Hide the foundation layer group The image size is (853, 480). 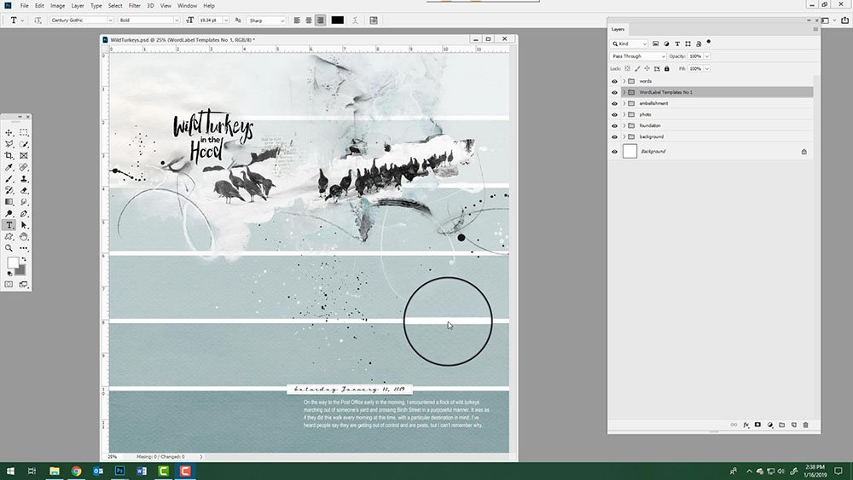click(x=615, y=125)
